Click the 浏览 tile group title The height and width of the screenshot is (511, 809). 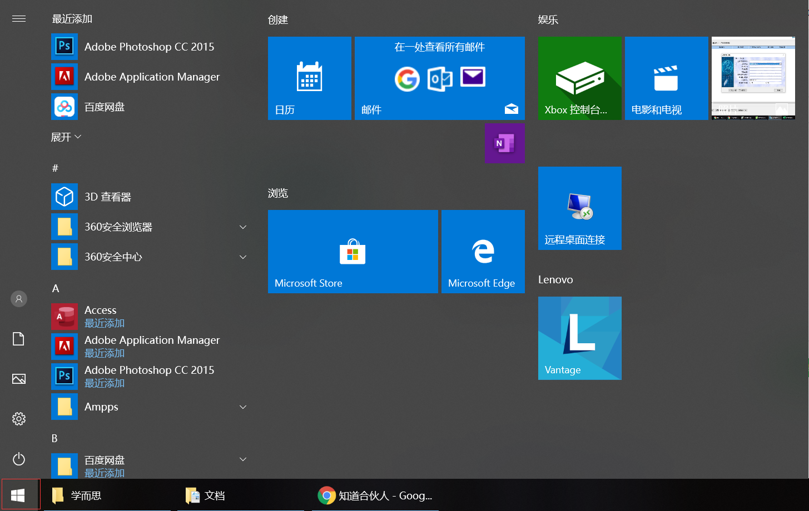pyautogui.click(x=278, y=193)
